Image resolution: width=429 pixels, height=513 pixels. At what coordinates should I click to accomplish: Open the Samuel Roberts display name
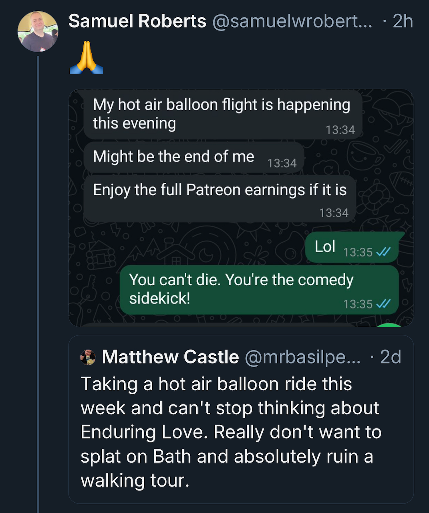[x=137, y=21]
